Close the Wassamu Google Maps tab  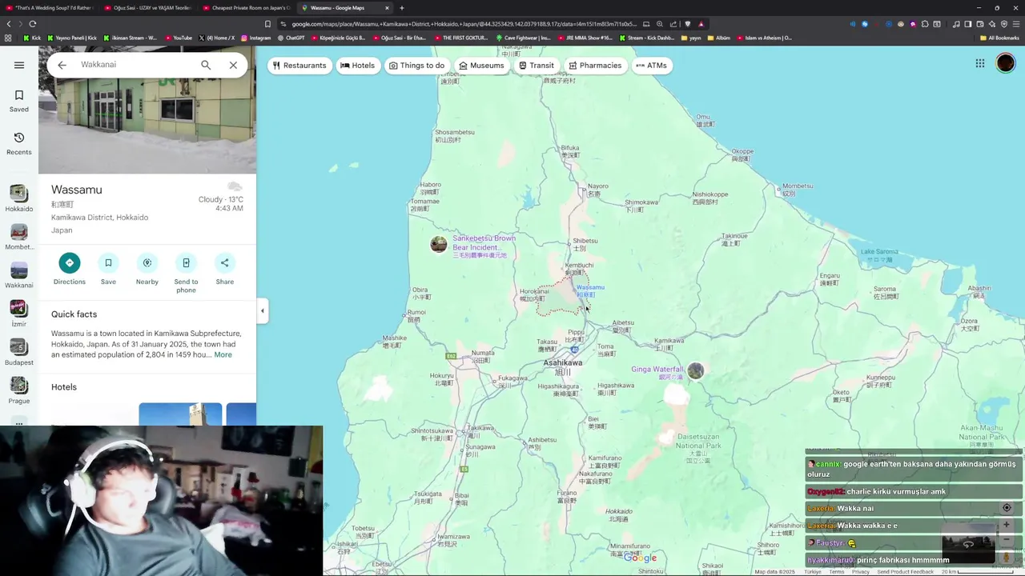point(387,8)
